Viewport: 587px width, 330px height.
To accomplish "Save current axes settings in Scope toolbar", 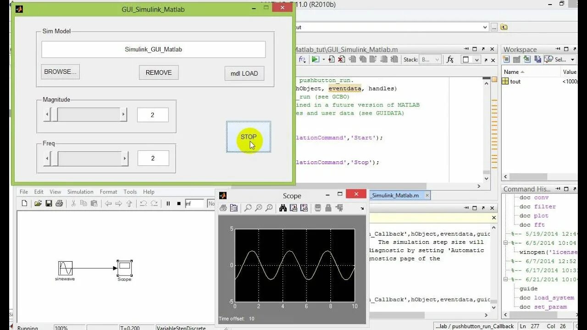I will tap(293, 208).
